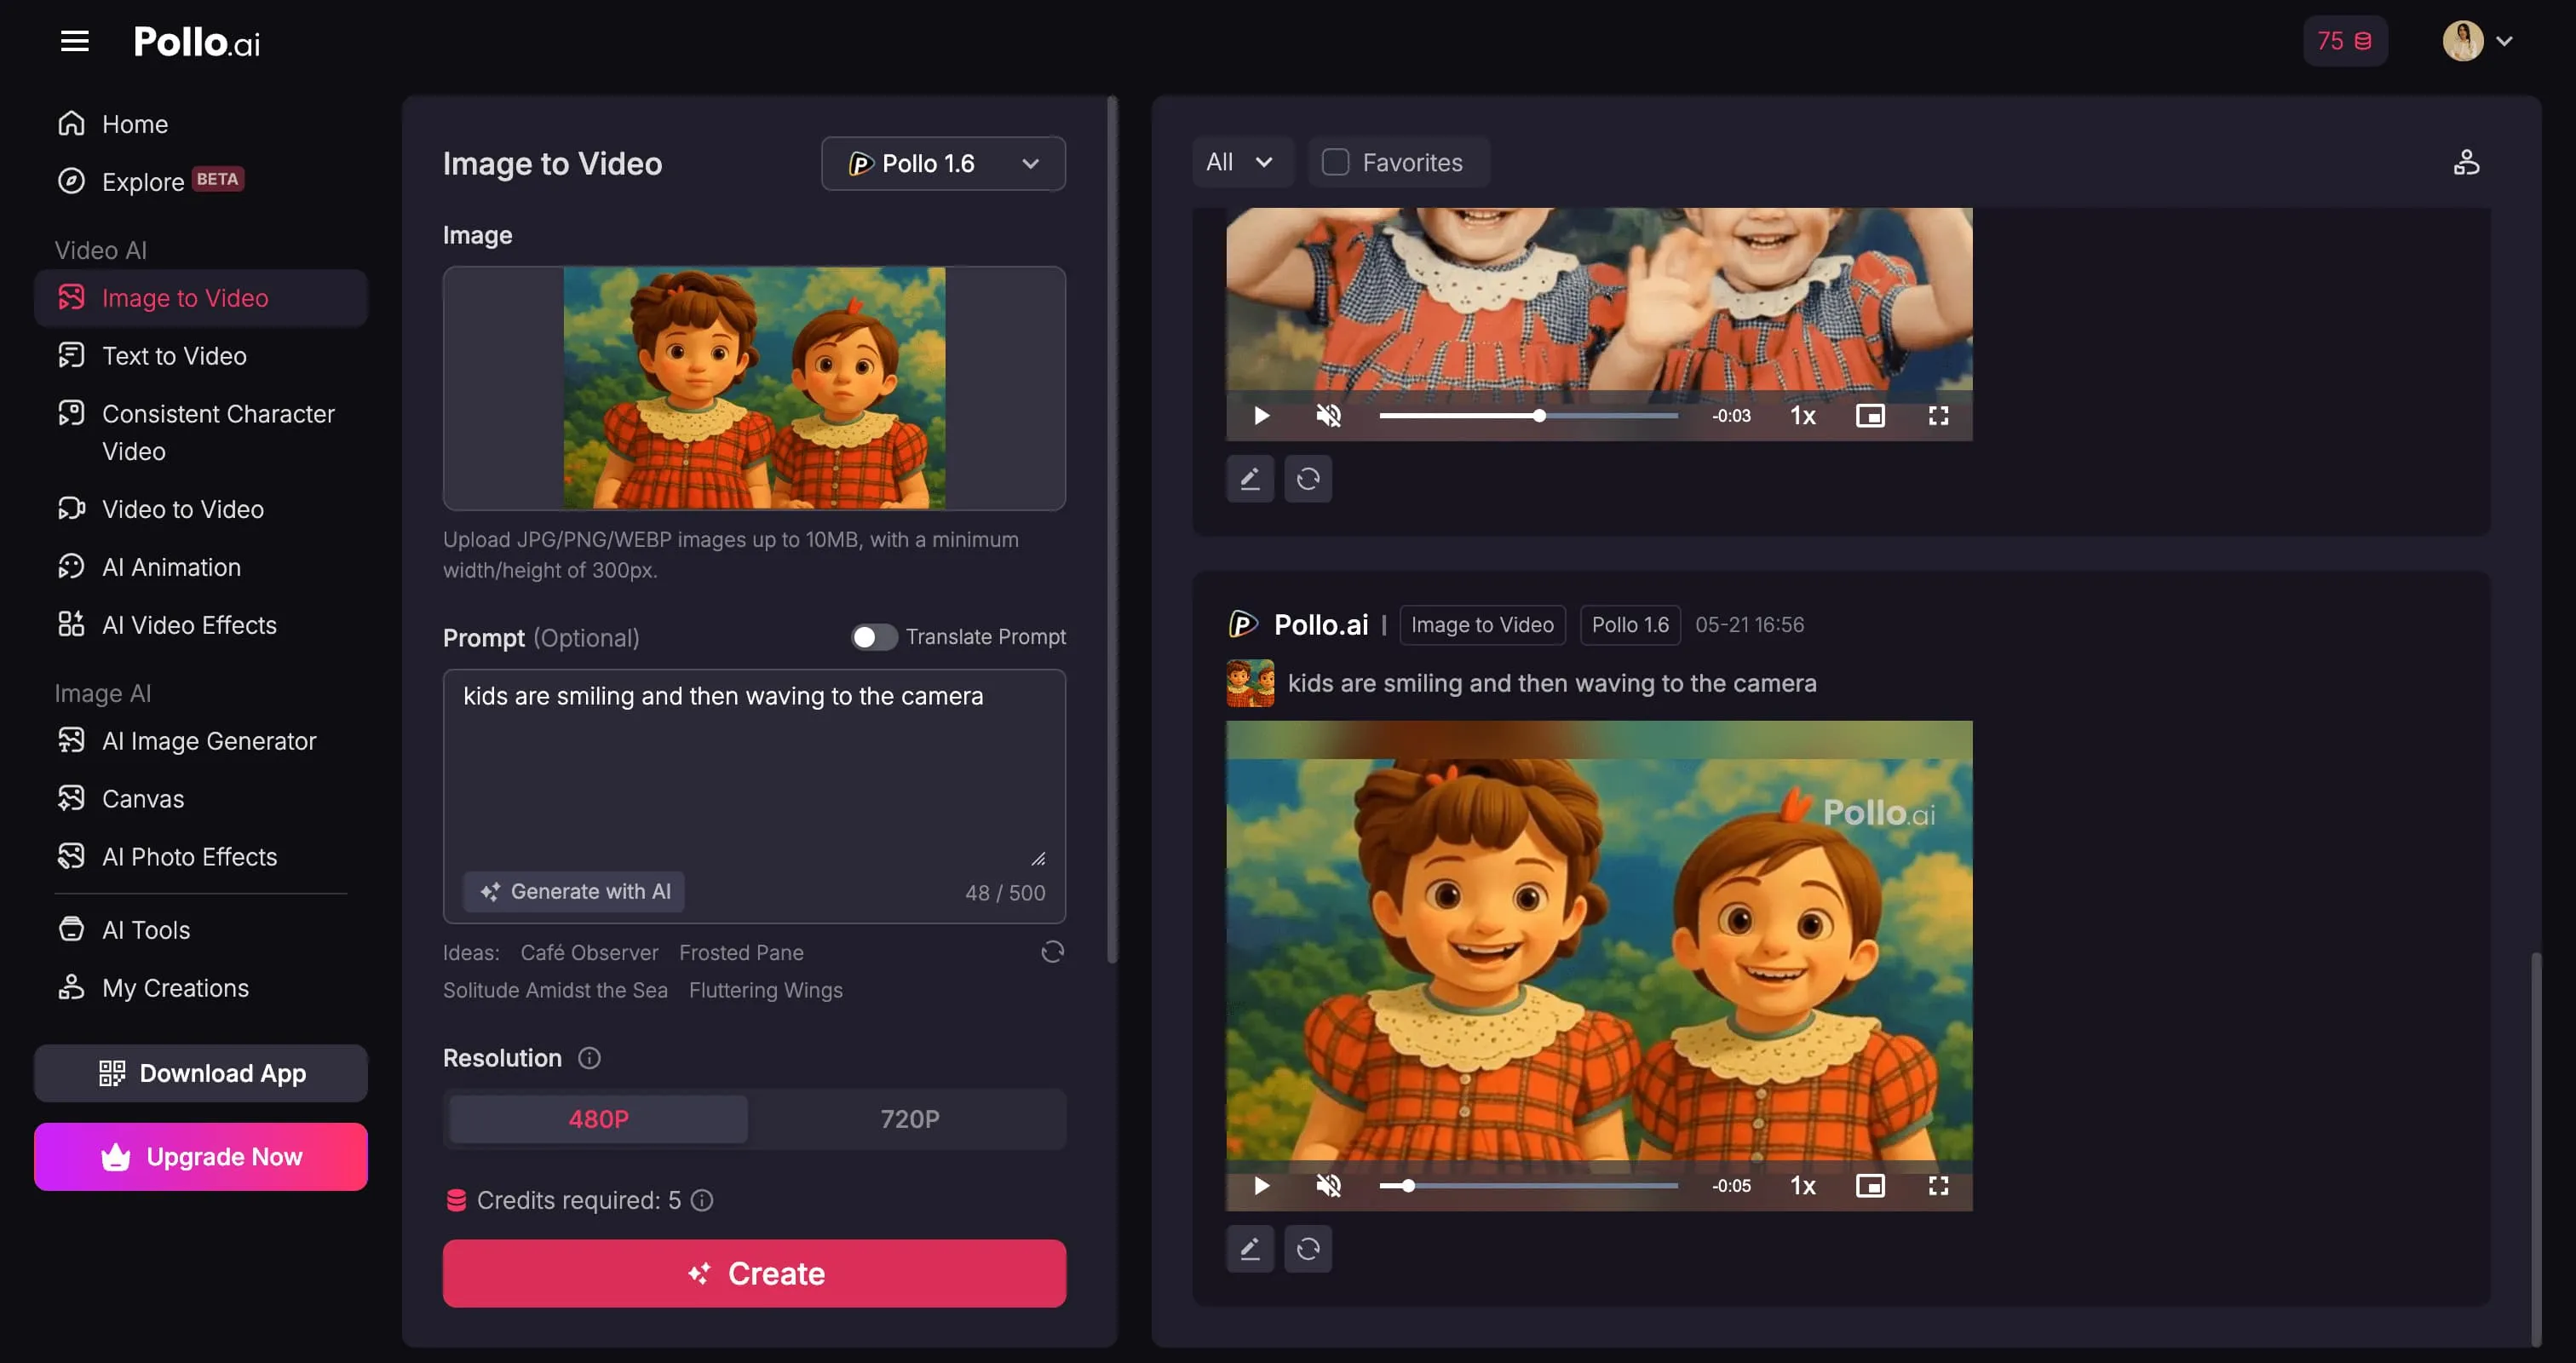Click the regenerate icon below bottom video
This screenshot has width=2576, height=1363.
coord(1307,1248)
